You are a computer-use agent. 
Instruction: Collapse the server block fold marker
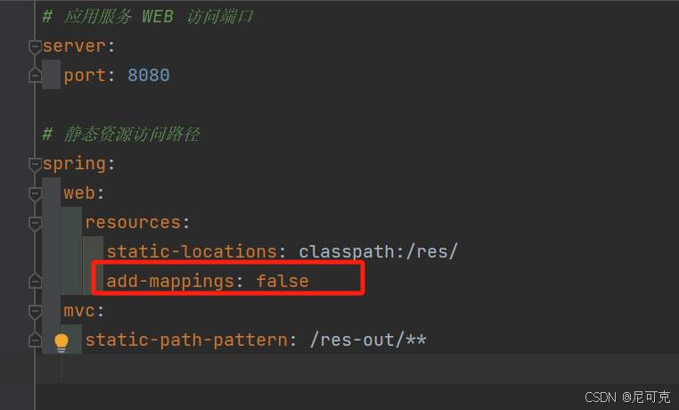pos(35,46)
